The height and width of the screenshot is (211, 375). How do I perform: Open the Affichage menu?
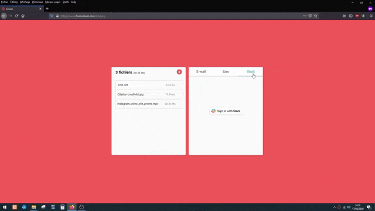25,2
